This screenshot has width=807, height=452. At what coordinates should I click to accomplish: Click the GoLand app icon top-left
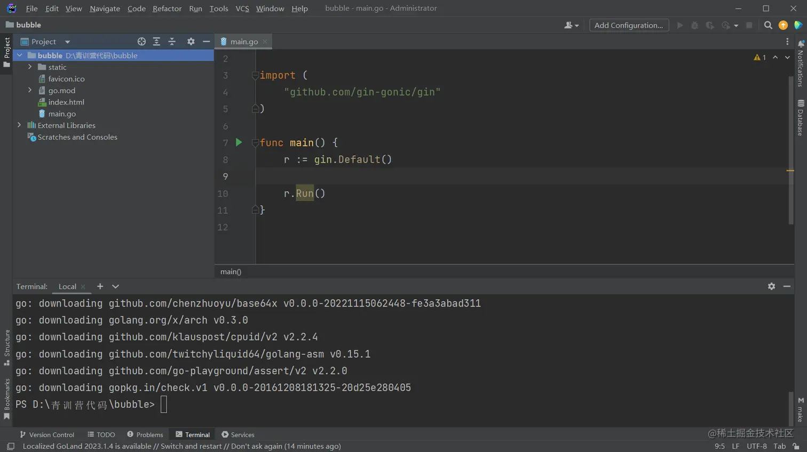click(x=11, y=8)
